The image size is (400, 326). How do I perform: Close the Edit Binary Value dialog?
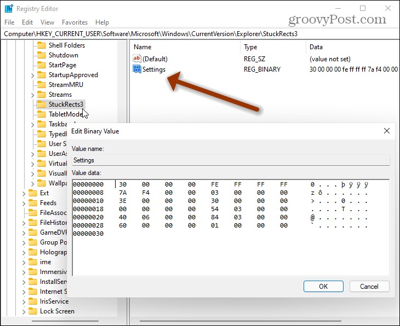pyautogui.click(x=387, y=131)
